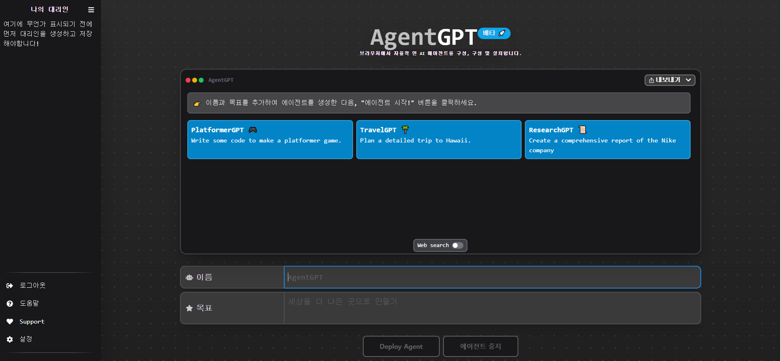Click the settings gear icon

pyautogui.click(x=10, y=339)
